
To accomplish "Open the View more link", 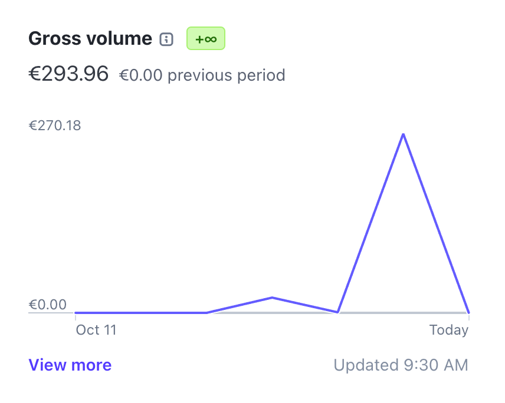I will click(70, 365).
